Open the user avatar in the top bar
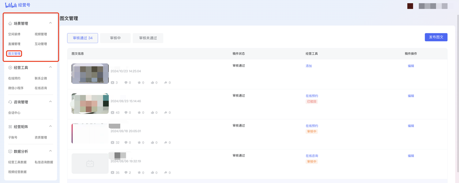Screen dimensions: 459x183 click(410, 6)
